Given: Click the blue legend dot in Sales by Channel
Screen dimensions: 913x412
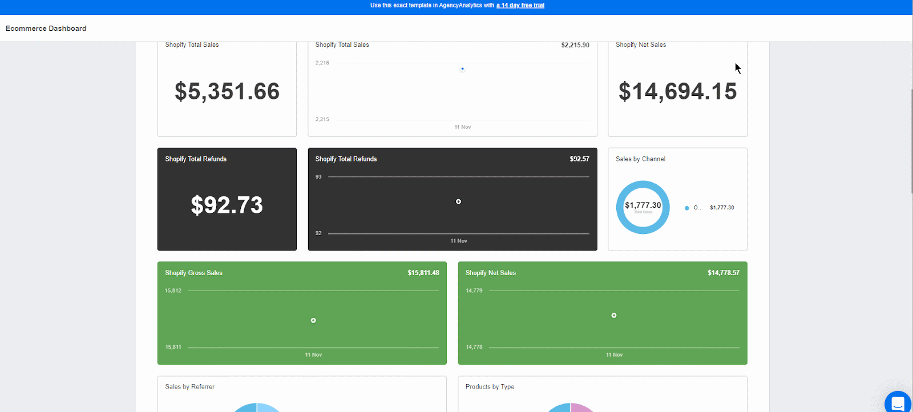Looking at the screenshot, I should (x=687, y=208).
